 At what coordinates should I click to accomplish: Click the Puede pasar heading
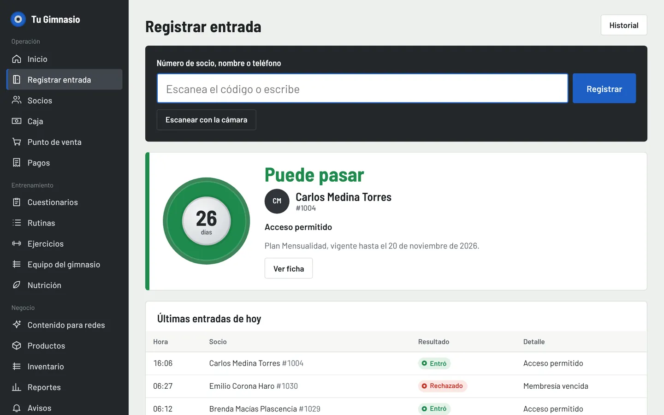click(x=314, y=175)
